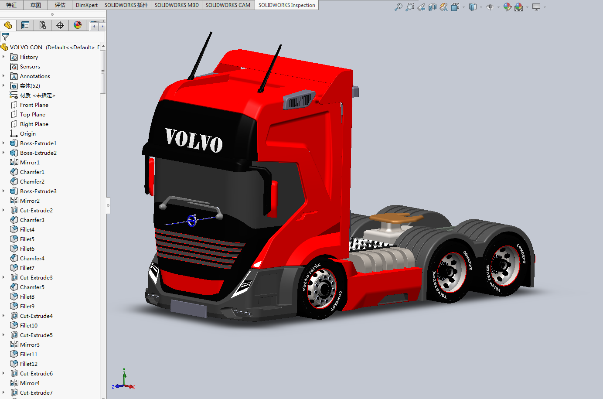This screenshot has width=603, height=399.
Task: Click the XYZ orientation triad
Action: pos(124,380)
